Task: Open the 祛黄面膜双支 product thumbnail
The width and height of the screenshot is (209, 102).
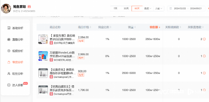Action: (43, 90)
